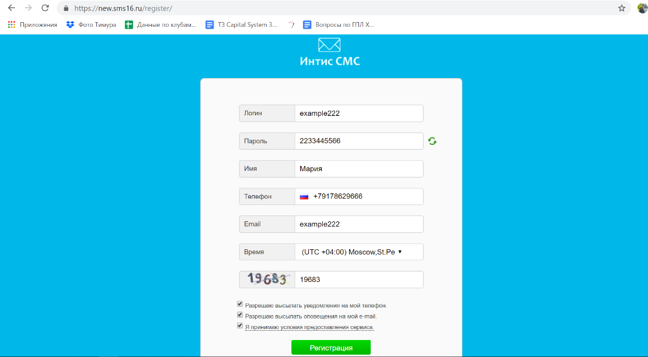
Task: Bookmark page with the star icon
Action: coord(622,8)
